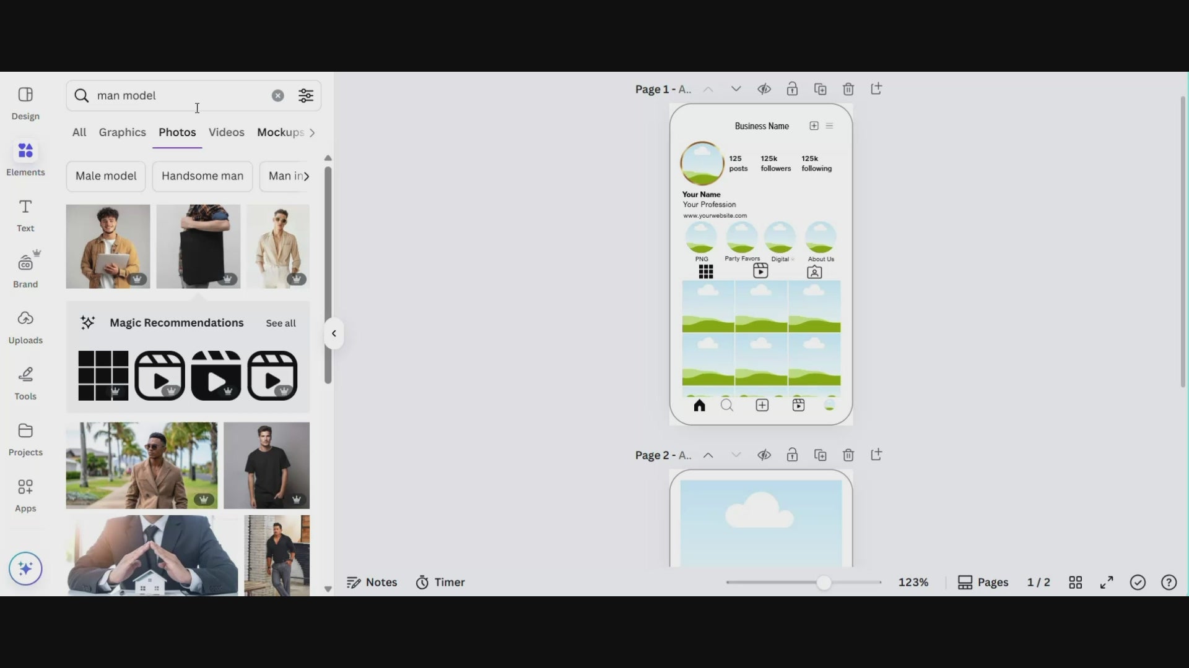Duplicate Page 2 using copy icon
This screenshot has height=668, width=1189.
[821, 455]
